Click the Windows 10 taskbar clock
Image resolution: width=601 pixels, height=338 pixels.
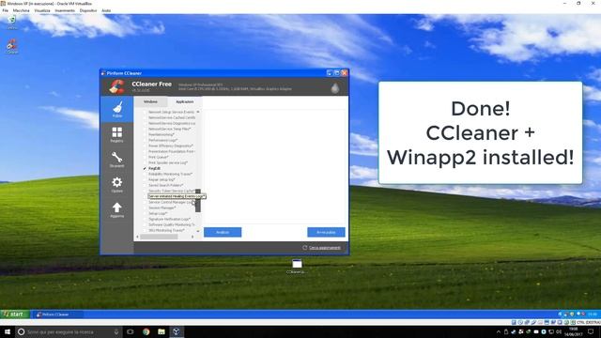click(x=574, y=331)
